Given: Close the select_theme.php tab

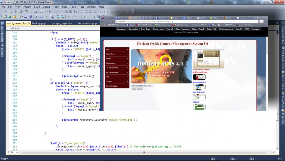Looking at the screenshot, I should (28, 23).
